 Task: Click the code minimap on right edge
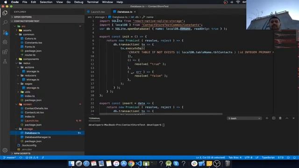[285, 39]
